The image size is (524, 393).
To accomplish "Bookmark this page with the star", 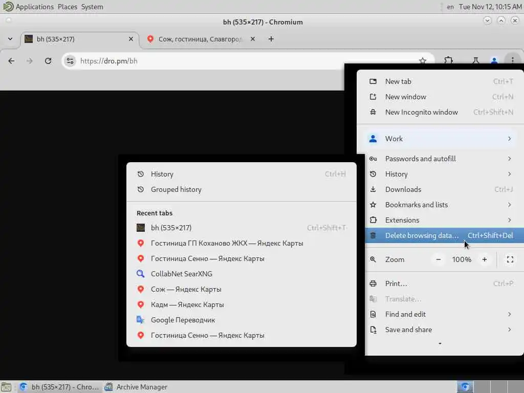I will (422, 61).
